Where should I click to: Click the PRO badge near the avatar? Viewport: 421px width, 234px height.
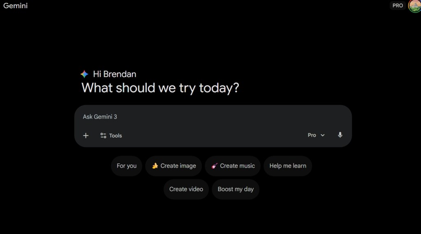(x=398, y=6)
